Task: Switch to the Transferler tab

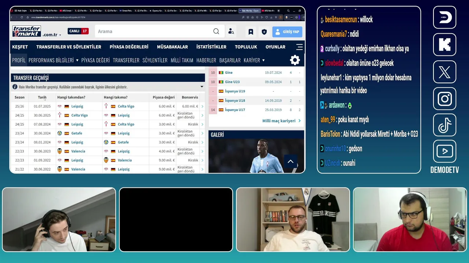Action: pyautogui.click(x=126, y=60)
